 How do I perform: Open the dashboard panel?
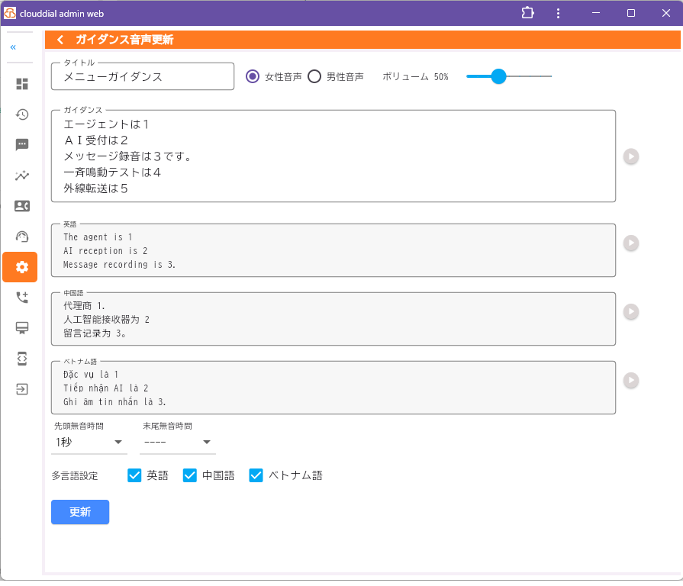(21, 84)
